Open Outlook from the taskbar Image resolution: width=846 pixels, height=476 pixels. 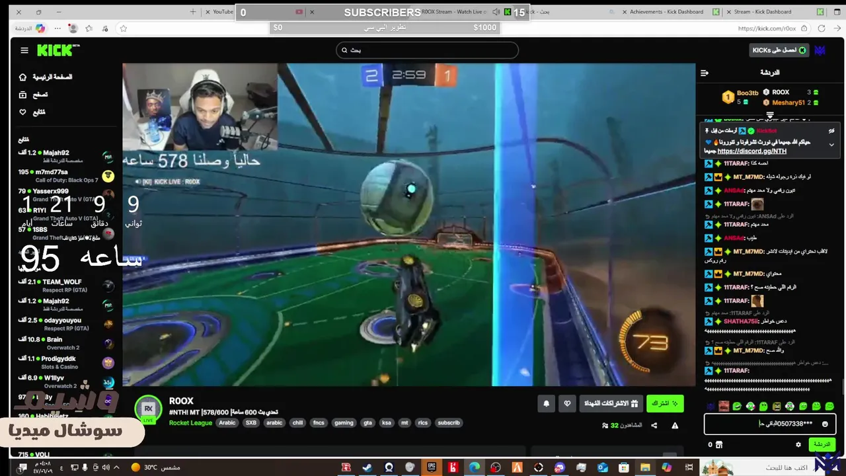click(x=603, y=467)
